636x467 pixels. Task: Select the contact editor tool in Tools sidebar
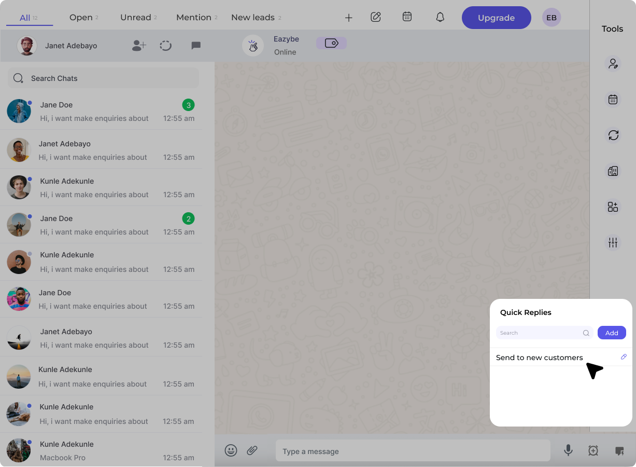click(613, 63)
